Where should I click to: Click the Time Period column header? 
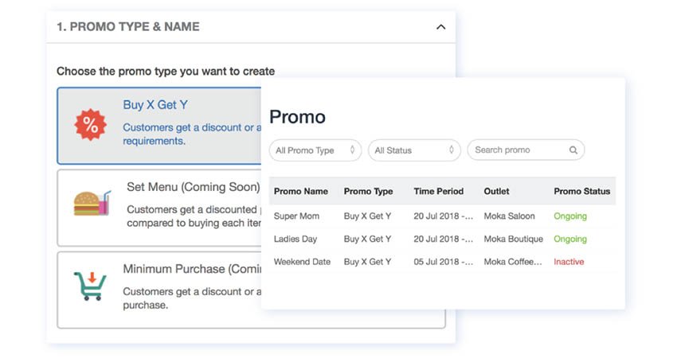click(438, 191)
